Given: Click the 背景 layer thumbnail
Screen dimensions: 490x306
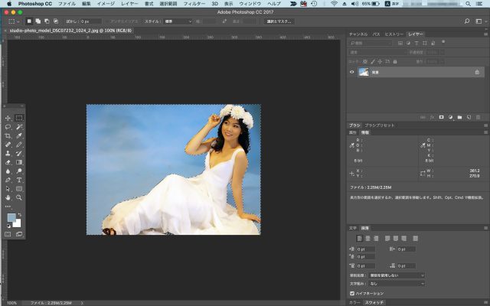Looking at the screenshot, I should 364,71.
